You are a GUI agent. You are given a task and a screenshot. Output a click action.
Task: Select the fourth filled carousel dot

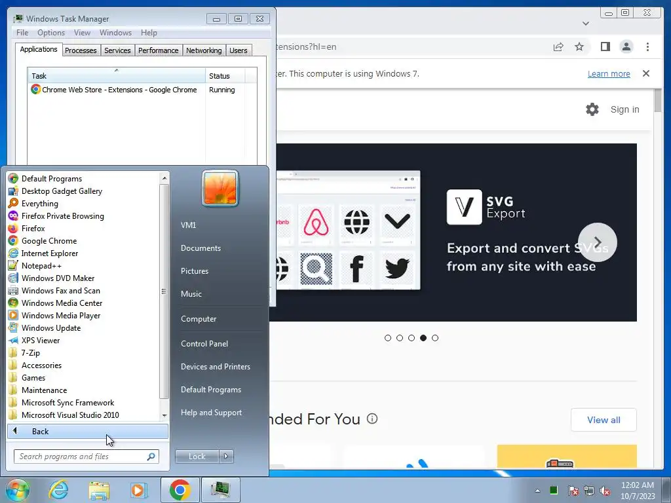click(x=423, y=338)
